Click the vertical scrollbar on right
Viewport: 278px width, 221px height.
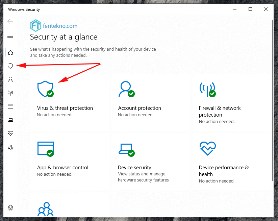(x=273, y=101)
